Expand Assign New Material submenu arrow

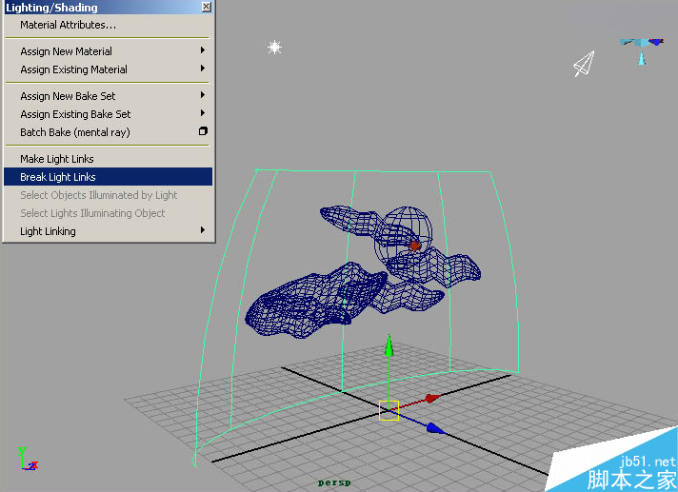click(x=203, y=50)
